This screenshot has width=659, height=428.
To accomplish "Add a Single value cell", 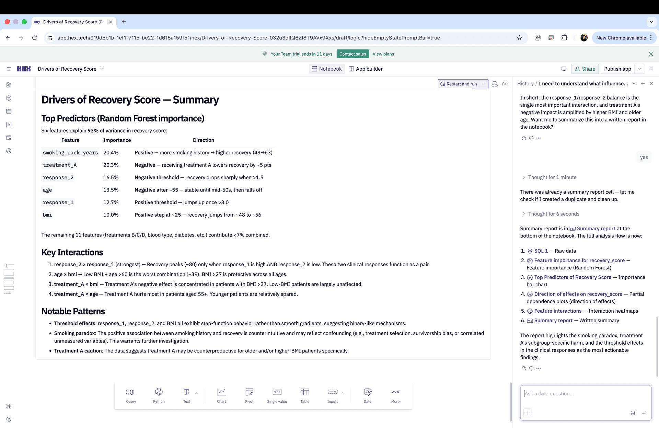I will click(x=277, y=395).
